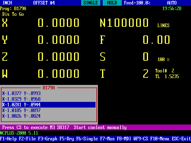
Task: Click the AUTO mode label
Action: tap(172, 3)
